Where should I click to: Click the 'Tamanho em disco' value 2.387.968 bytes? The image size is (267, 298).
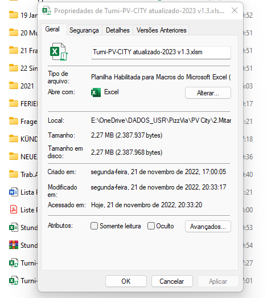(x=126, y=152)
